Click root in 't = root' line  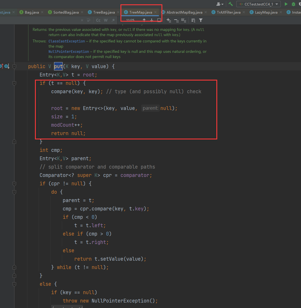[89, 75]
